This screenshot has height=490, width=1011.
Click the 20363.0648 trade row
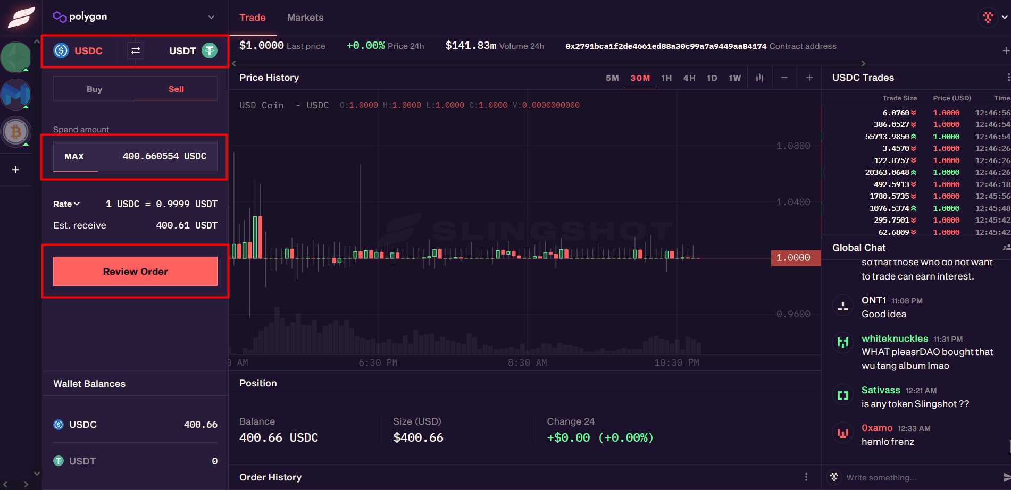tap(916, 172)
